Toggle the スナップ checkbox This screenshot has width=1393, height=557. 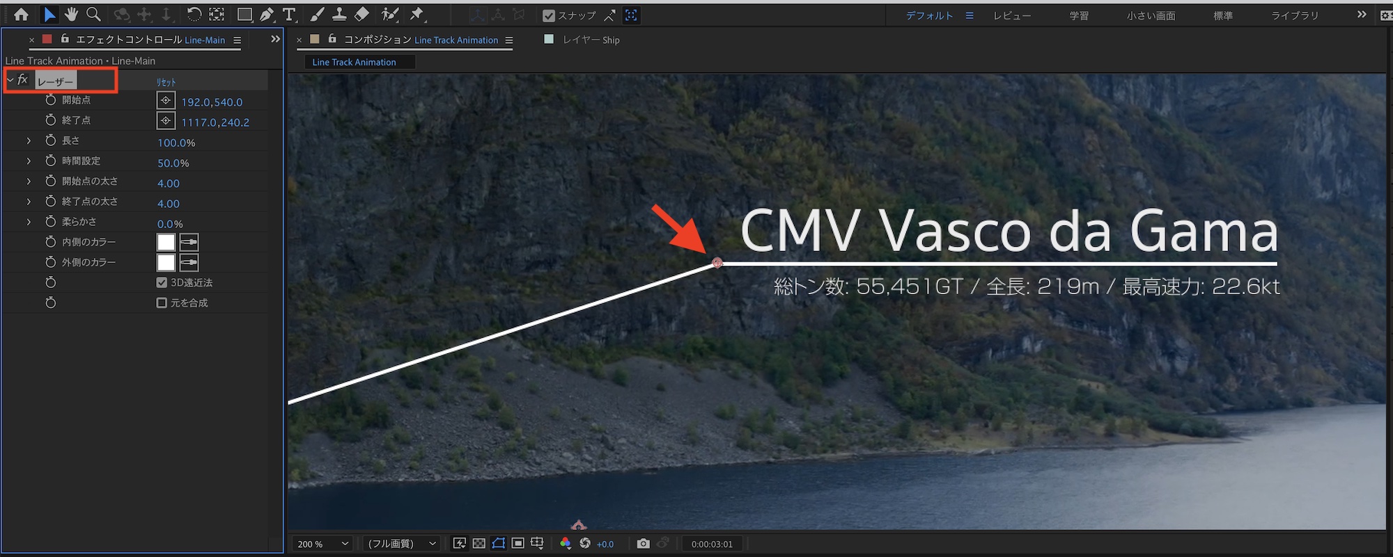549,15
